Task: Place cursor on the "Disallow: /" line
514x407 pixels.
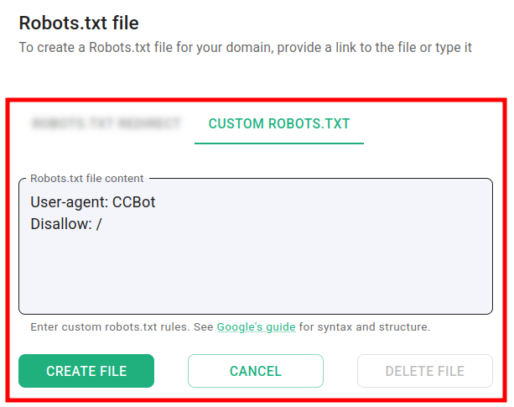Action: [x=65, y=224]
